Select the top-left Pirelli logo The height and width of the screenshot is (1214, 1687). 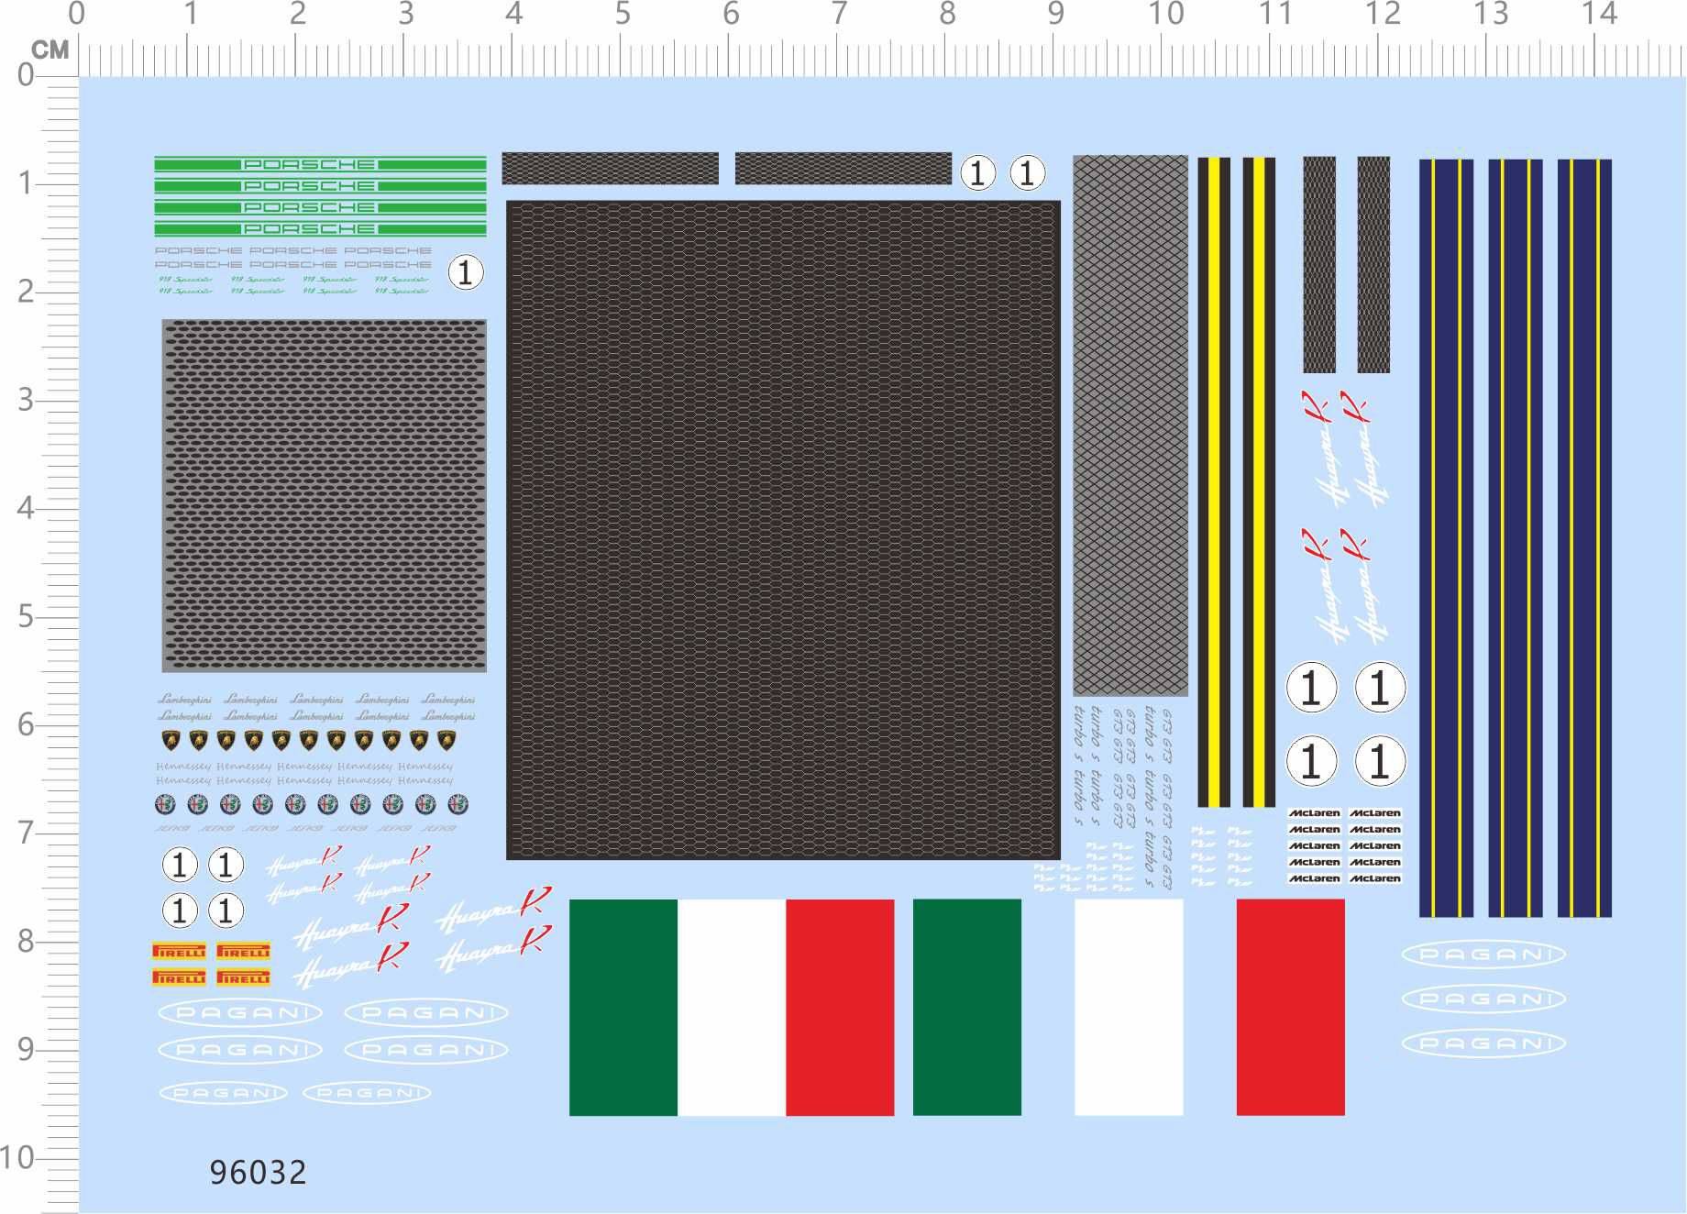click(x=179, y=951)
